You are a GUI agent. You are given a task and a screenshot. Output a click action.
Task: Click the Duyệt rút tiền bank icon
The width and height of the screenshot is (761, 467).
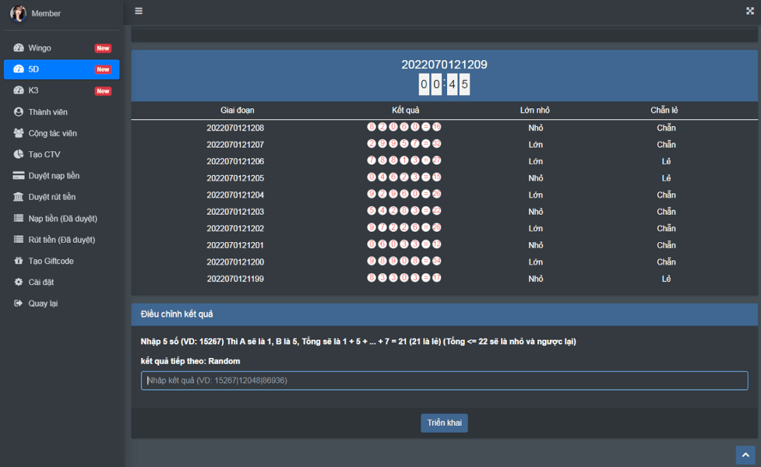(x=18, y=197)
